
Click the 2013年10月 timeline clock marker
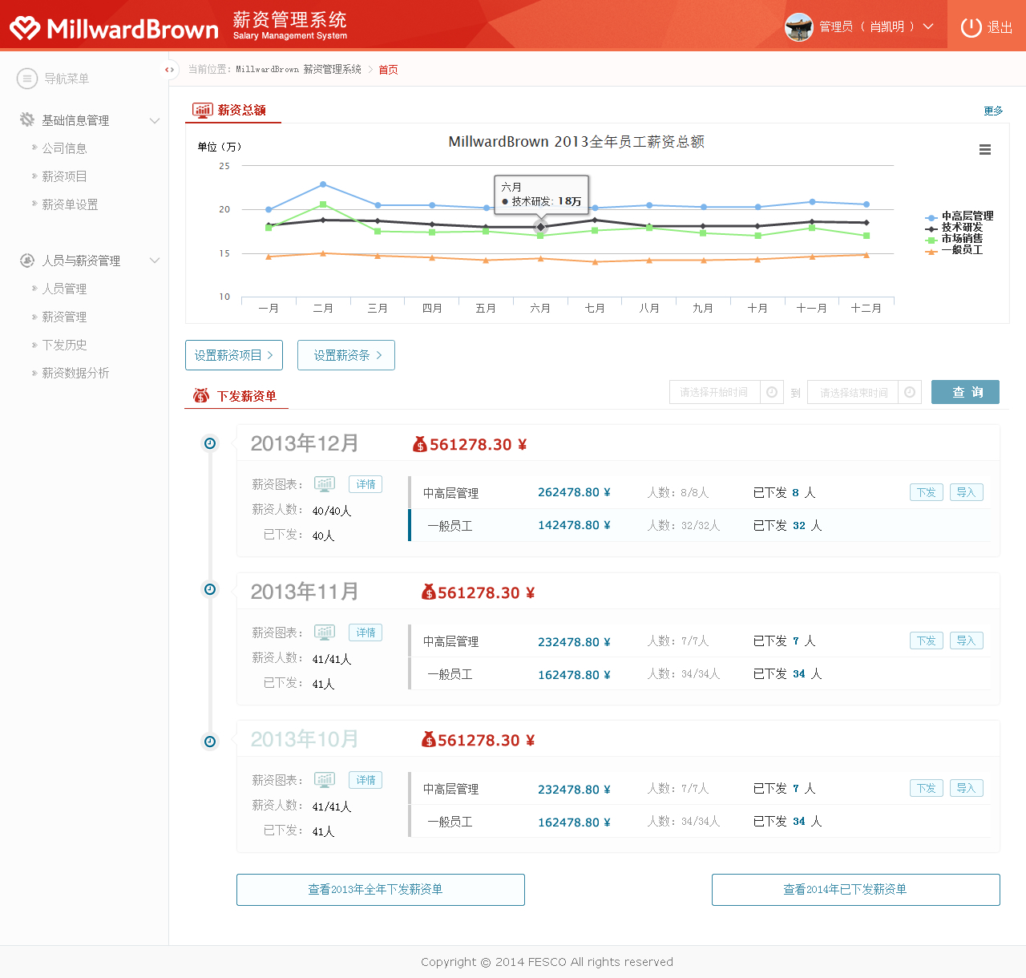point(210,742)
